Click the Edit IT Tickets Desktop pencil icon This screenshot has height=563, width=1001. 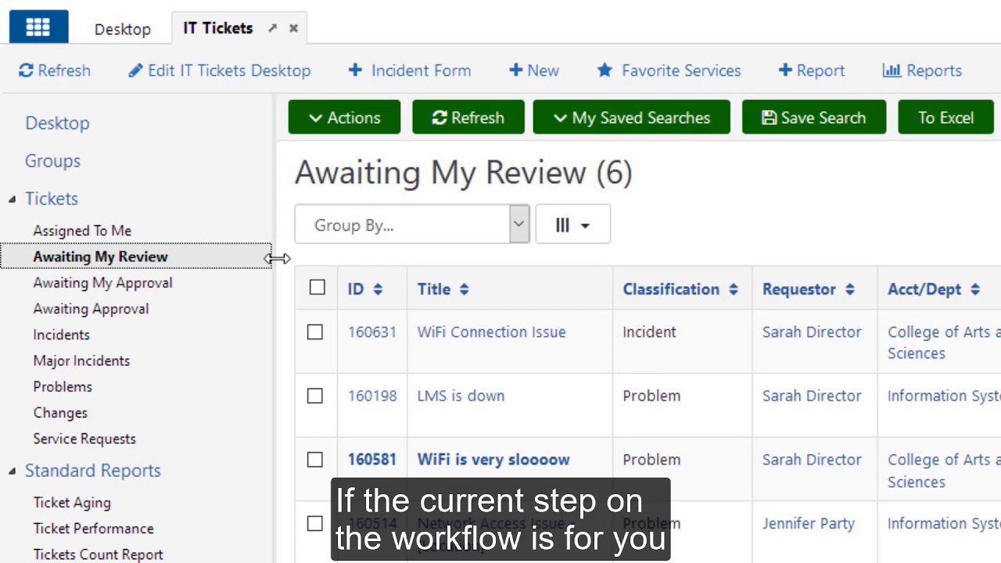[136, 70]
